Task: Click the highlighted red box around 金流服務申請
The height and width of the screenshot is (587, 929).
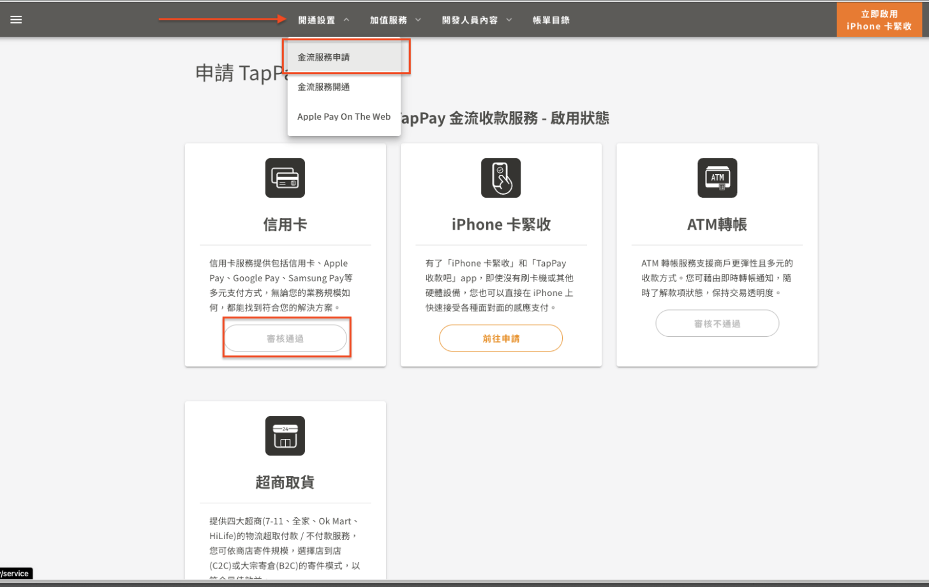Action: (345, 56)
